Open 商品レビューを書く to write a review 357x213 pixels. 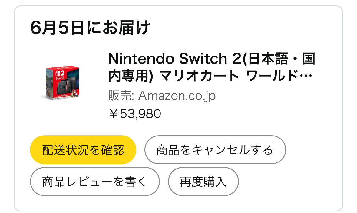[x=95, y=182]
